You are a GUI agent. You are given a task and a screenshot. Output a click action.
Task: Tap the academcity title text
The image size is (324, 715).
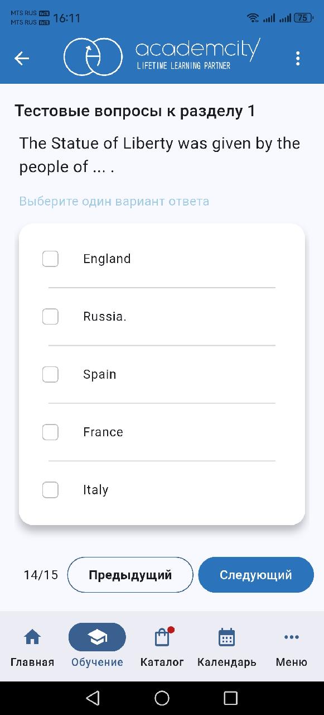tap(197, 50)
